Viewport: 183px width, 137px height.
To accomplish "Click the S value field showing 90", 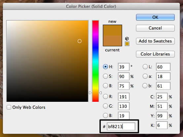I will 124,76.
